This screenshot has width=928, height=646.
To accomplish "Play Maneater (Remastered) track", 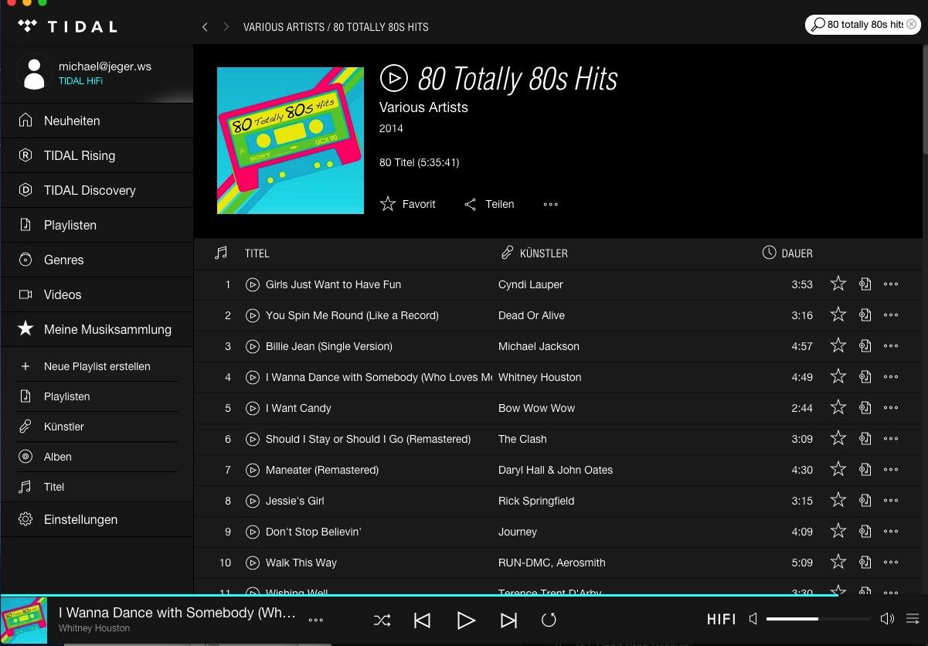I will coord(252,470).
